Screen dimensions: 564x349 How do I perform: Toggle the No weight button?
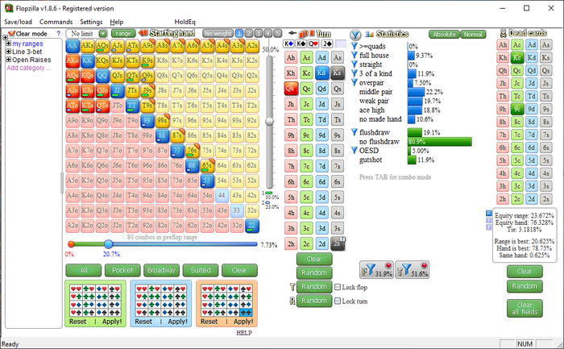pyautogui.click(x=218, y=34)
